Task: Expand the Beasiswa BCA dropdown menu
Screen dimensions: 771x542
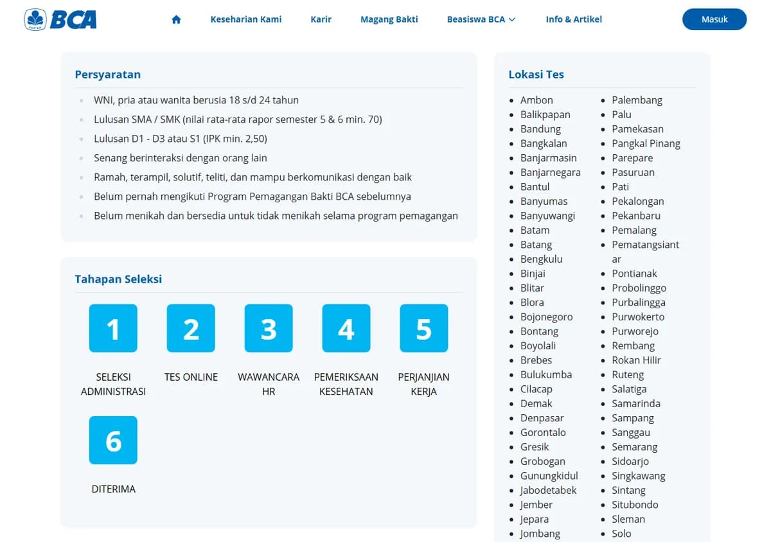Action: 481,19
